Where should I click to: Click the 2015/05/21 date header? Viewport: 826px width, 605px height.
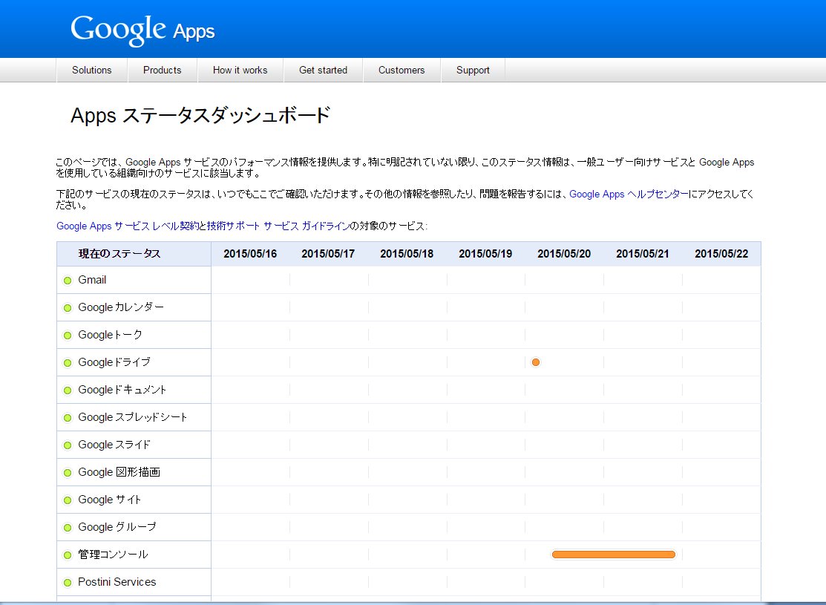[x=643, y=254]
